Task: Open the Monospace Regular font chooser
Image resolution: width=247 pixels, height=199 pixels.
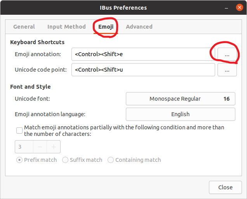Action: click(x=181, y=99)
